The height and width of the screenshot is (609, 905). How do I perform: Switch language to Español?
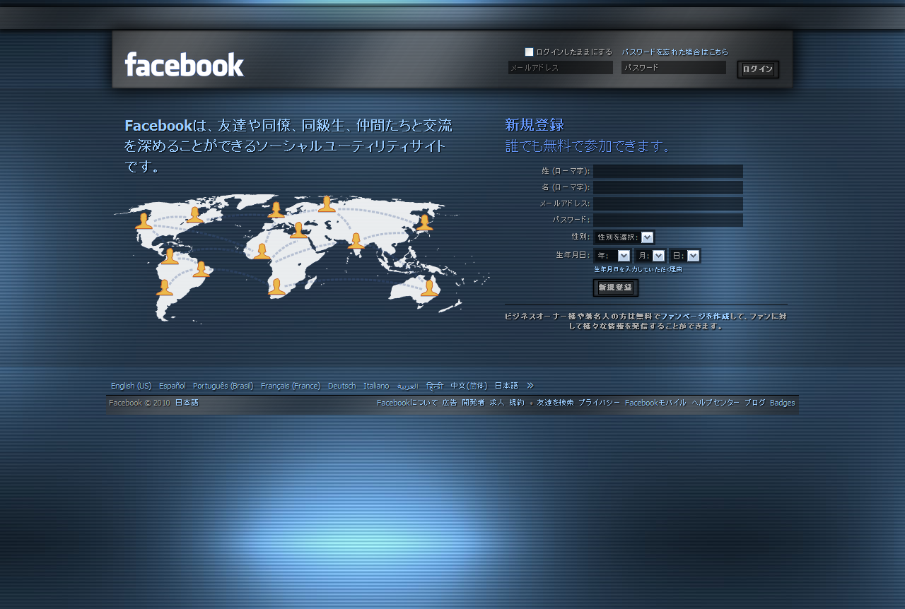coord(172,386)
